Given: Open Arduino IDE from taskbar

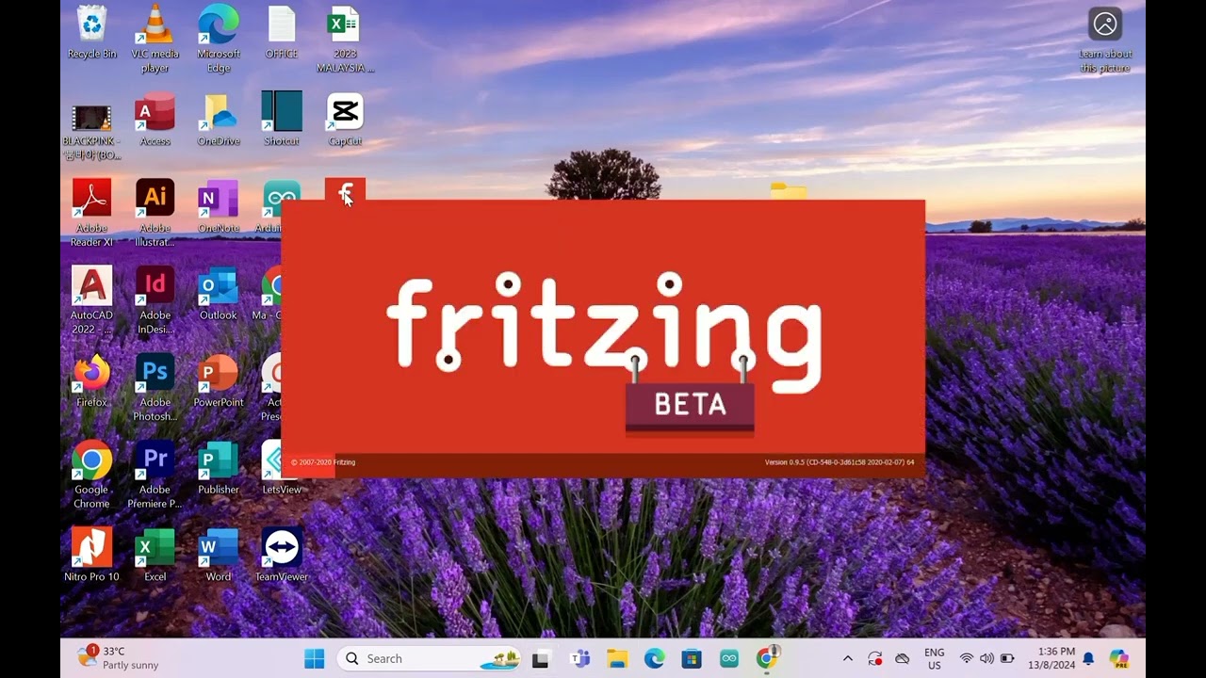Looking at the screenshot, I should (x=729, y=658).
